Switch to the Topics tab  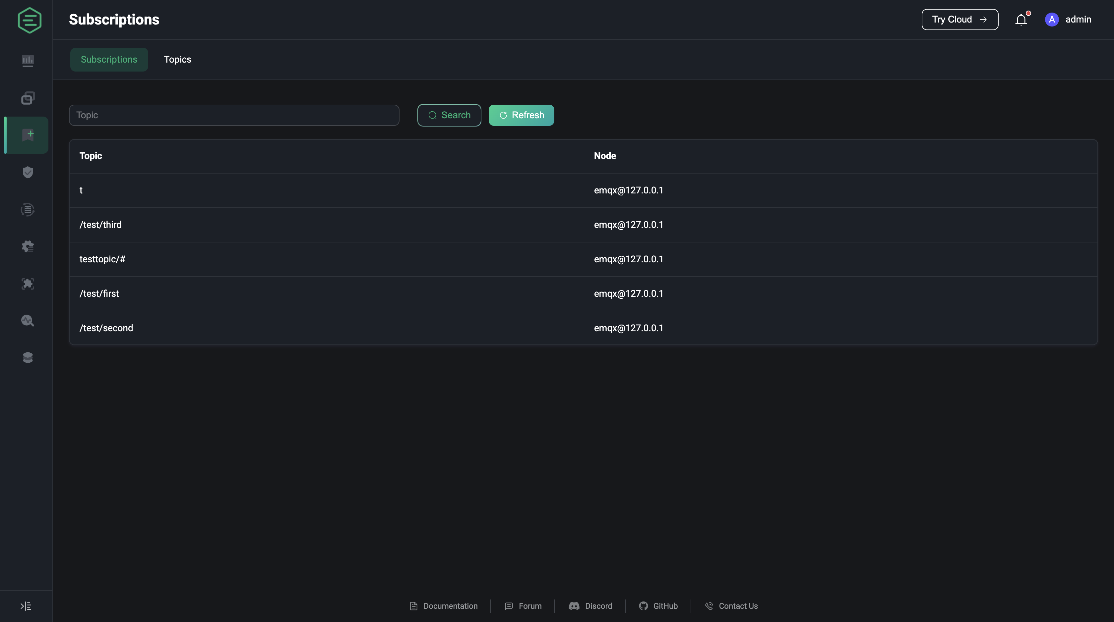pos(177,59)
